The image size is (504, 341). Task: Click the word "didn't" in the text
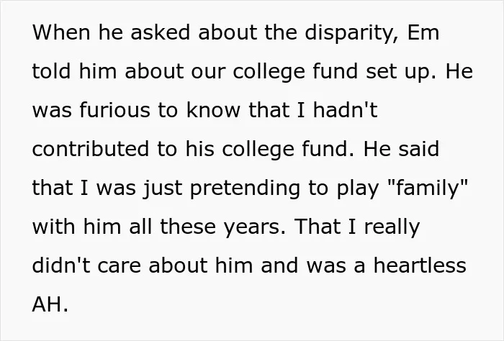click(x=61, y=265)
